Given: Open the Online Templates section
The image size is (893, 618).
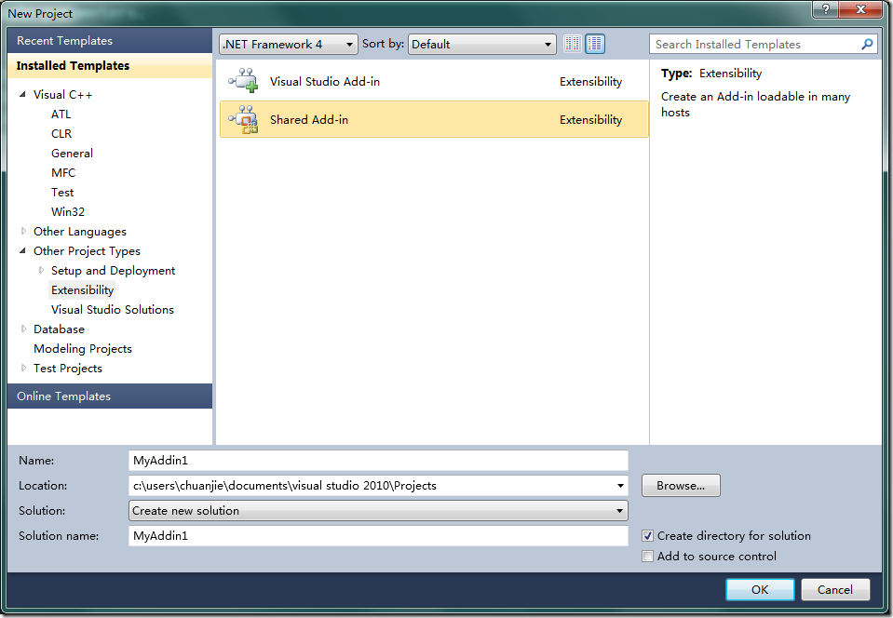Looking at the screenshot, I should 110,396.
